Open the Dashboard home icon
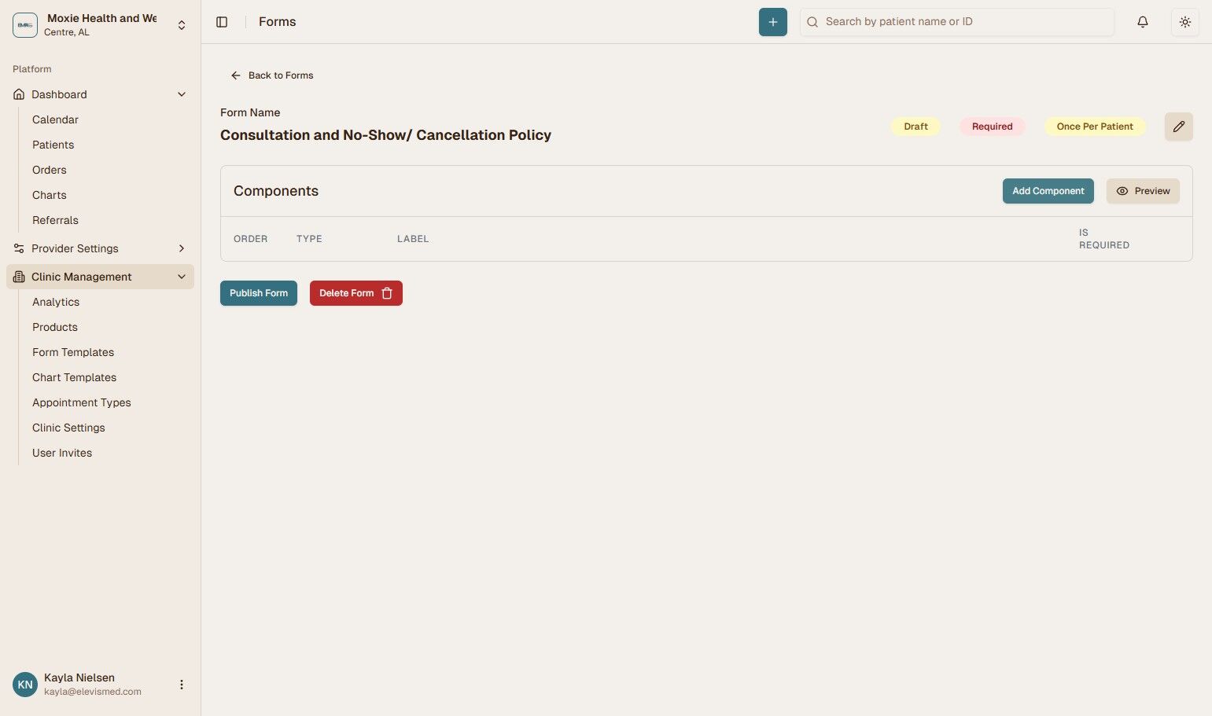Viewport: 1212px width, 716px height. pos(17,94)
